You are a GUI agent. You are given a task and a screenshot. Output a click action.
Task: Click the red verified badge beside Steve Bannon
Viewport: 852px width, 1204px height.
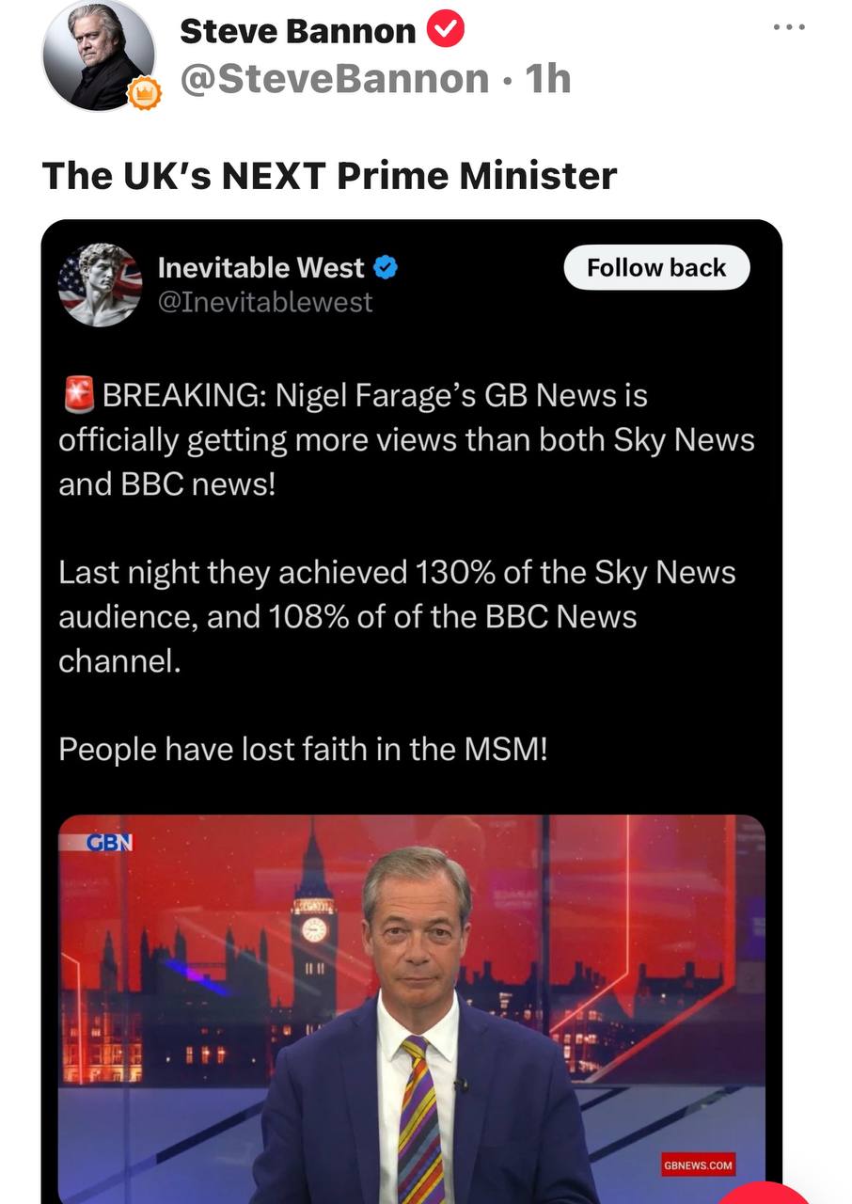tap(446, 31)
